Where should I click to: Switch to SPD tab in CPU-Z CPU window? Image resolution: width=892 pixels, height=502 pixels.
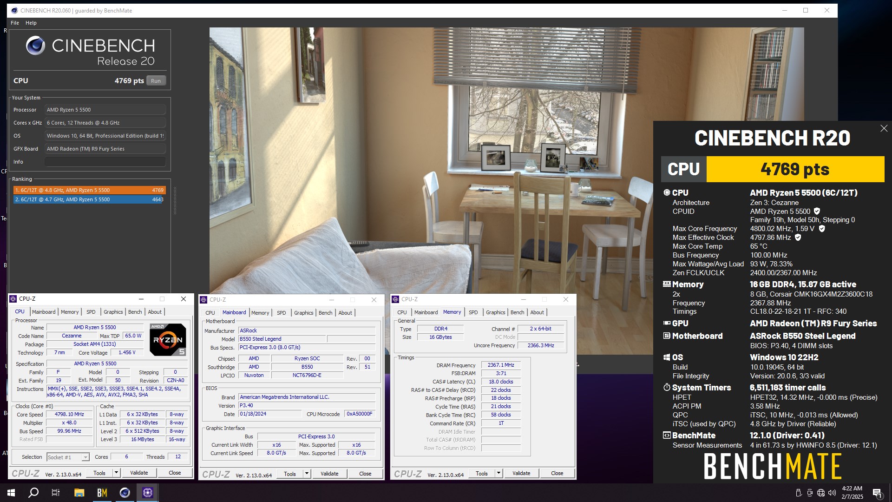91,312
